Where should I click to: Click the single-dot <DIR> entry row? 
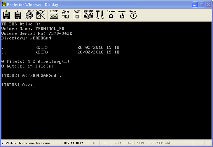[60, 47]
